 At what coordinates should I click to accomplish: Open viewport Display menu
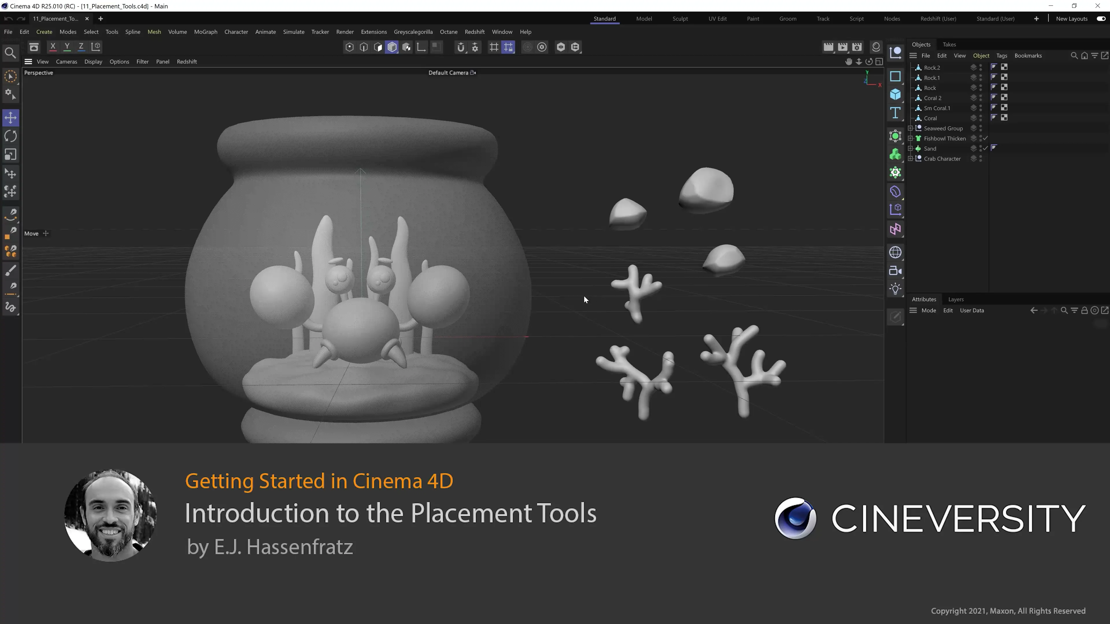pyautogui.click(x=93, y=62)
